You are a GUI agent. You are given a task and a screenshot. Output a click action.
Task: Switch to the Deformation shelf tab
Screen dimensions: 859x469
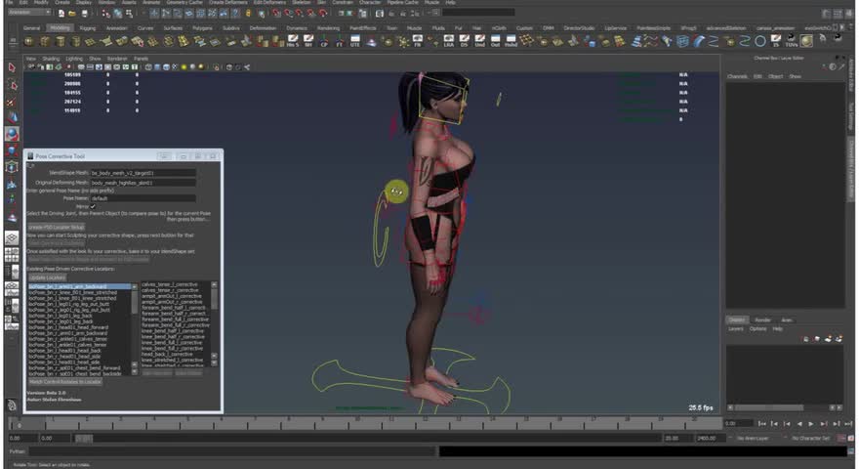[263, 28]
